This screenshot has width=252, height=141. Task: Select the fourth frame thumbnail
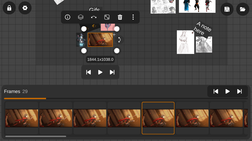124,118
